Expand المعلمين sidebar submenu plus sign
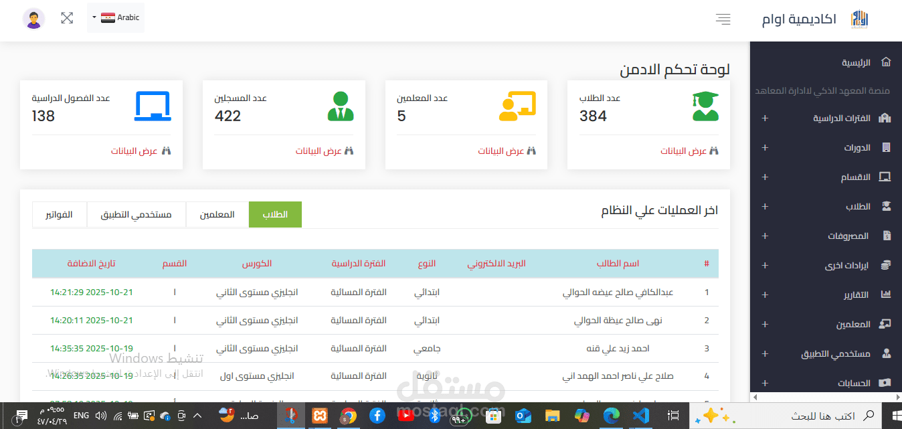Screen dimensions: 902x429 [x=765, y=325]
